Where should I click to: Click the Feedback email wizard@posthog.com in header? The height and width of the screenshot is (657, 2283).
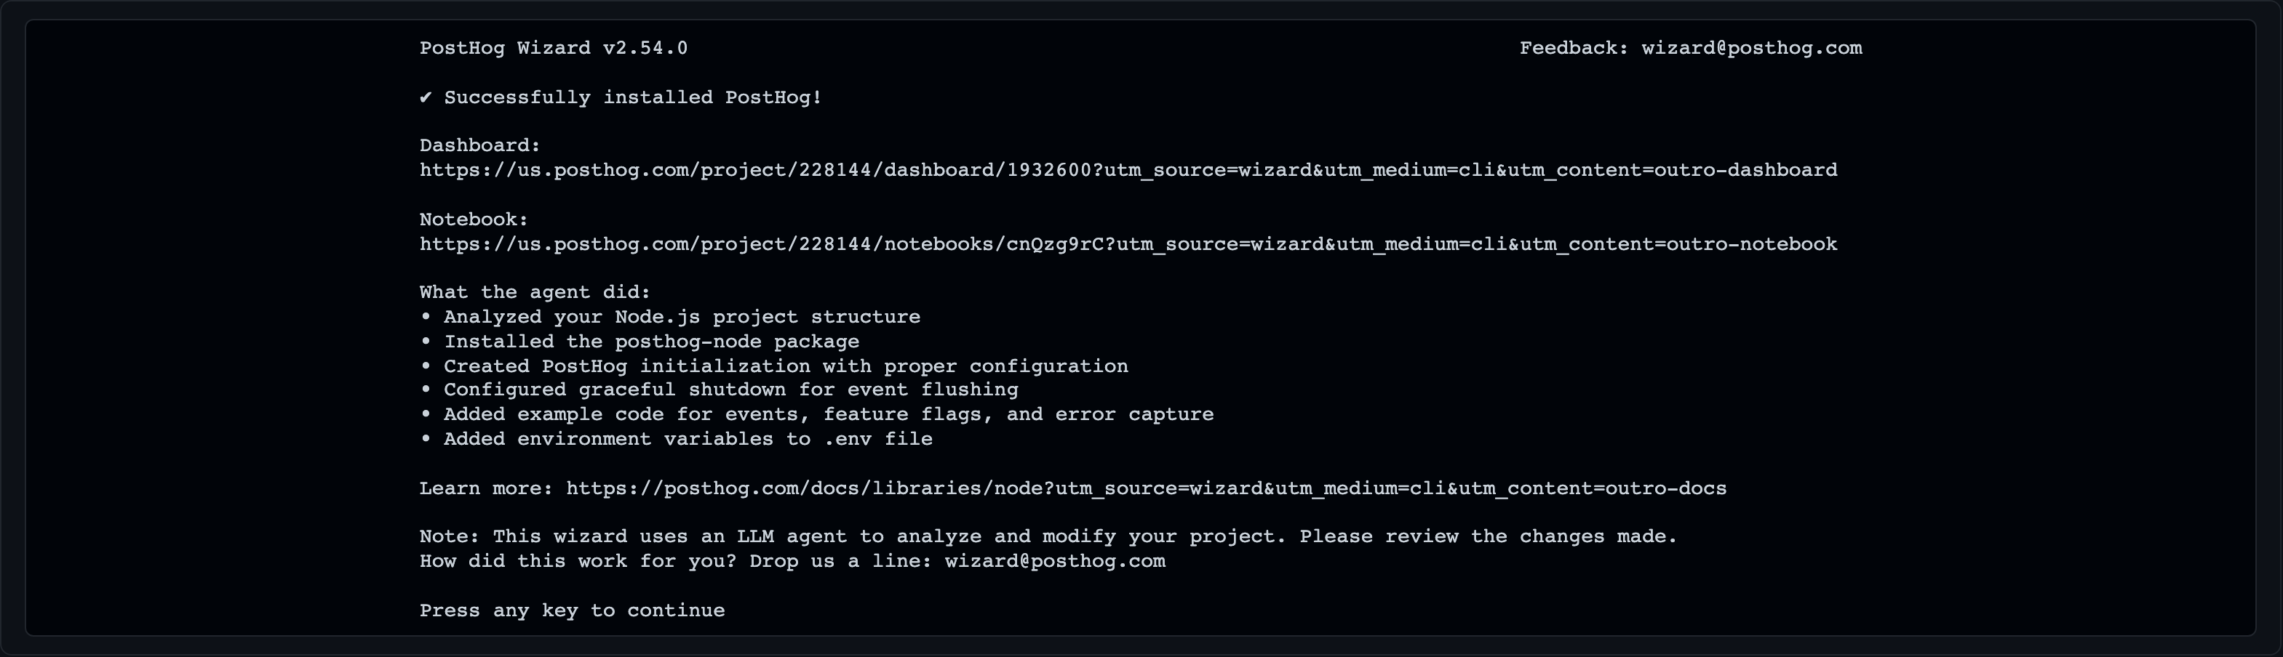(1751, 49)
